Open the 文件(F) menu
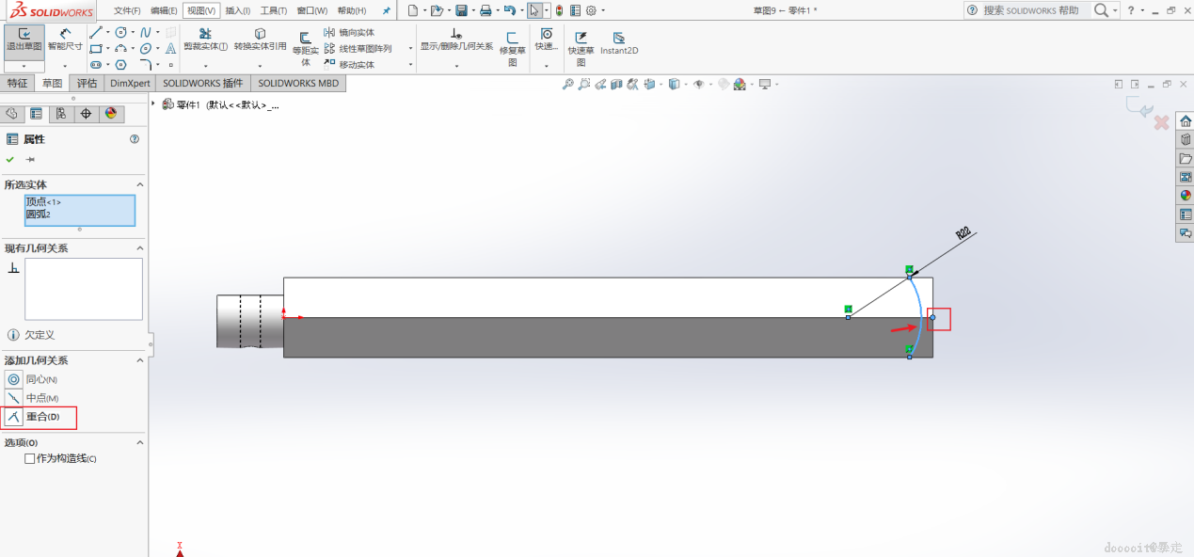The width and height of the screenshot is (1194, 557). point(127,10)
